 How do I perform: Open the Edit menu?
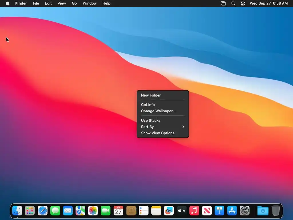48,3
